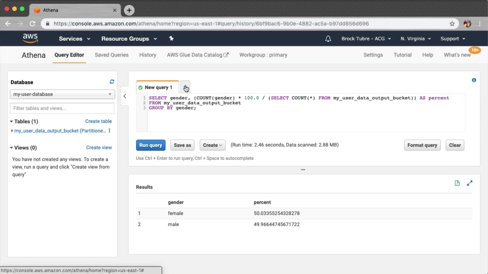Bookmark this page with star icon
The image size is (488, 274).
tap(452, 24)
